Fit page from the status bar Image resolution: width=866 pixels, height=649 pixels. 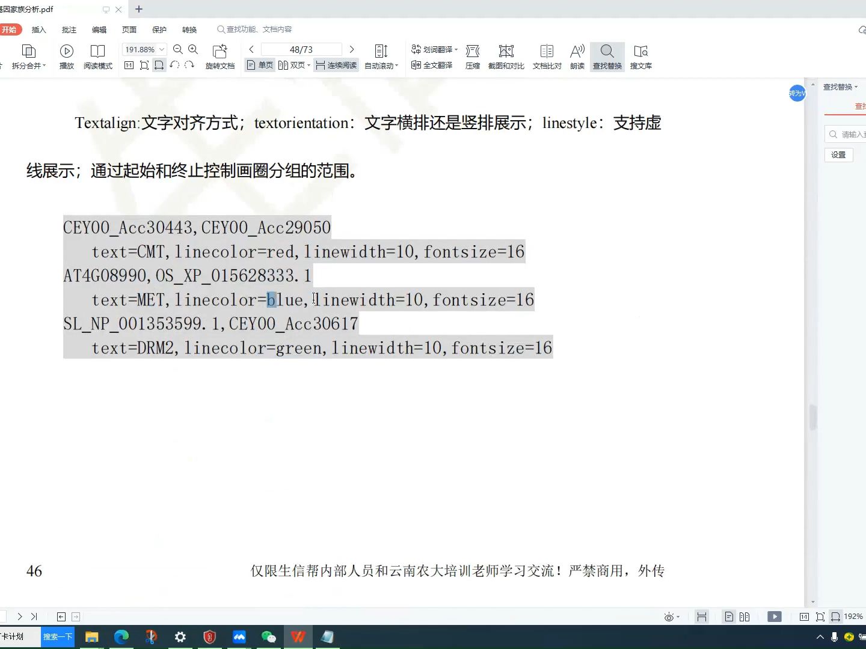click(820, 617)
